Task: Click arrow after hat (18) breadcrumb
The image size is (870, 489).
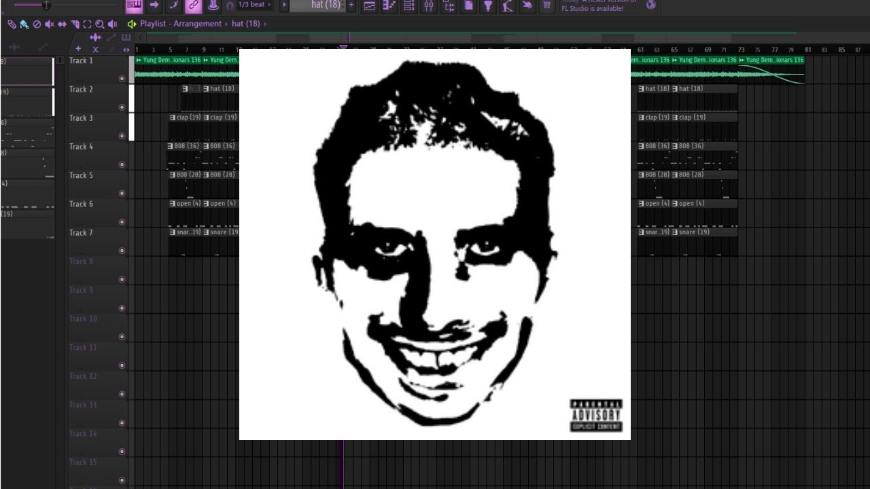Action: (265, 24)
